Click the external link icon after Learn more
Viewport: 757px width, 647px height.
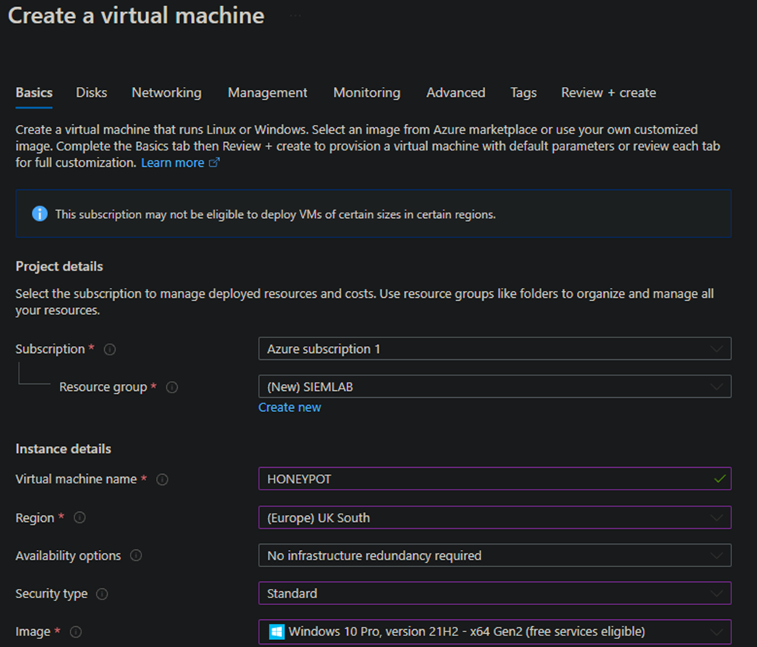tap(214, 163)
